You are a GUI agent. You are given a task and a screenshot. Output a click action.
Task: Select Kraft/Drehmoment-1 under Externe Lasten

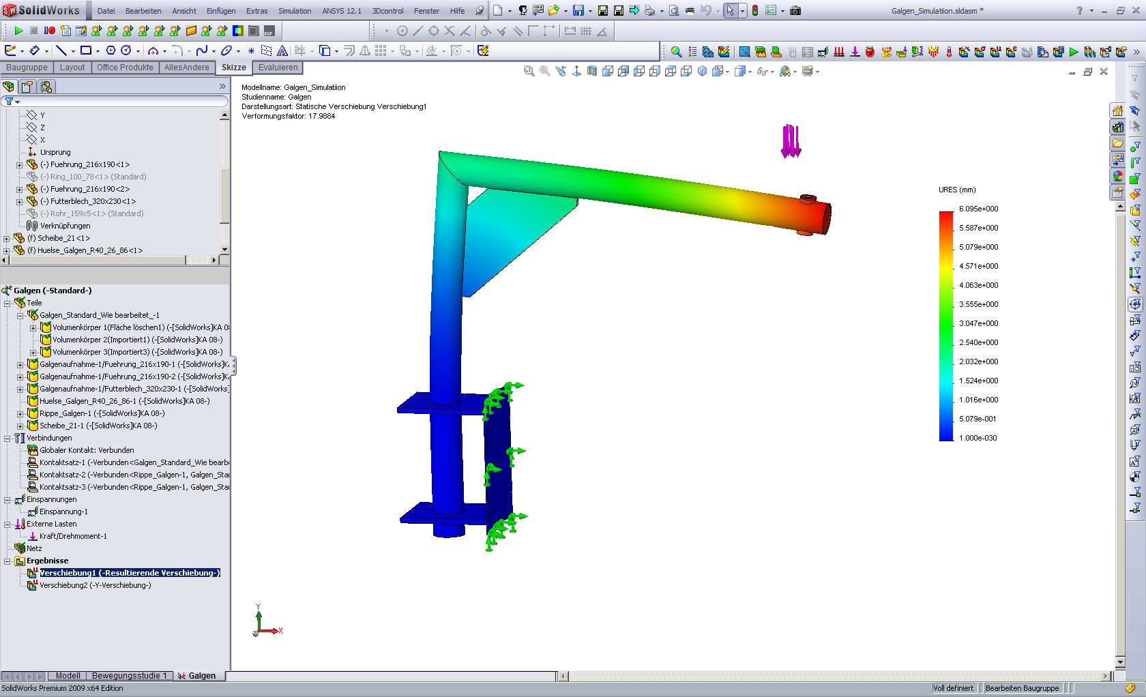[73, 536]
